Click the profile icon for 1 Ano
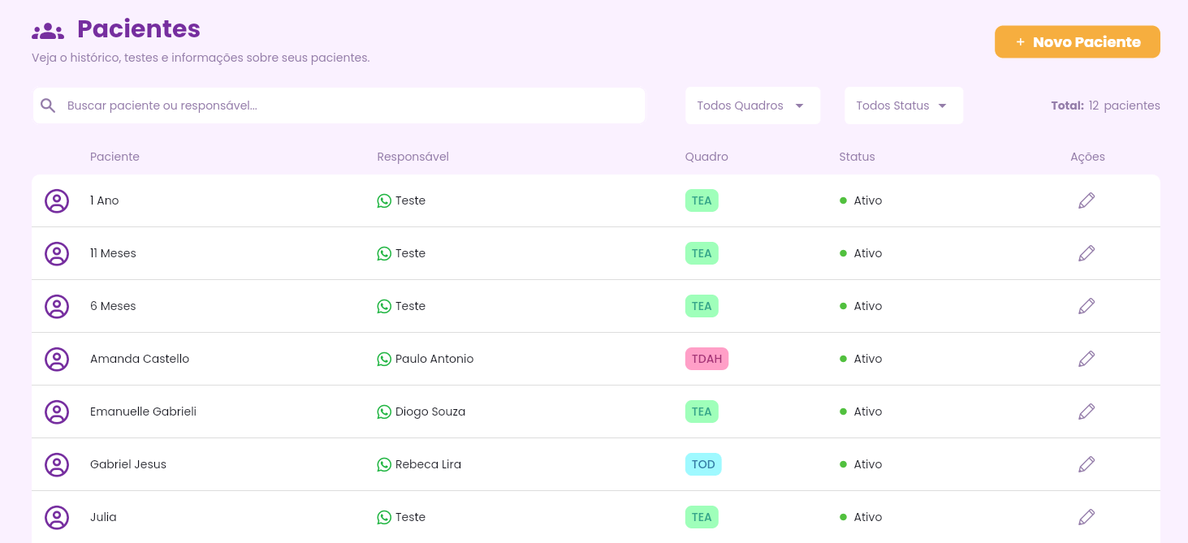1188x543 pixels. (57, 200)
